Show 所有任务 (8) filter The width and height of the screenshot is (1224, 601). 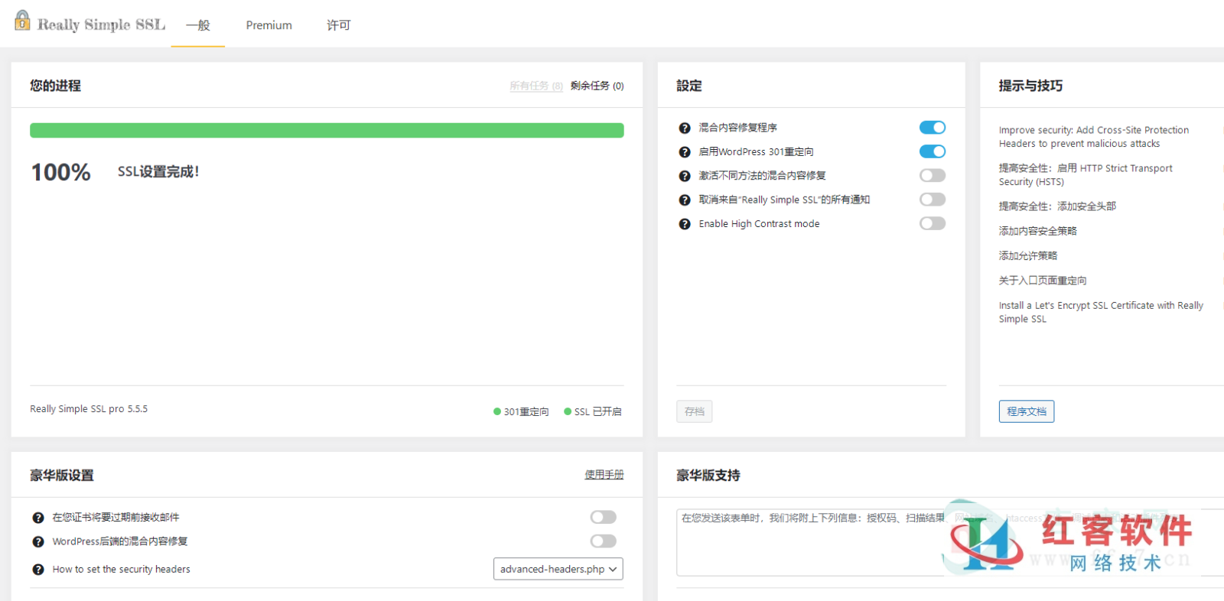click(x=536, y=86)
